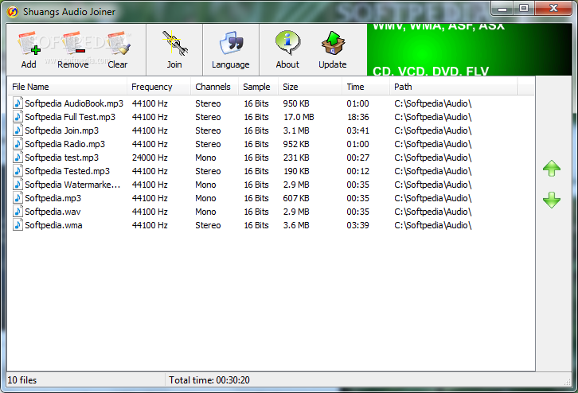578x393 pixels.
Task: Click the Total time 00:30:20 status text
Action: (209, 380)
